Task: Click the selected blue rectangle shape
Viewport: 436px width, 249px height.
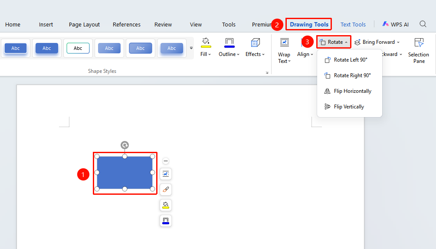Action: click(x=125, y=173)
